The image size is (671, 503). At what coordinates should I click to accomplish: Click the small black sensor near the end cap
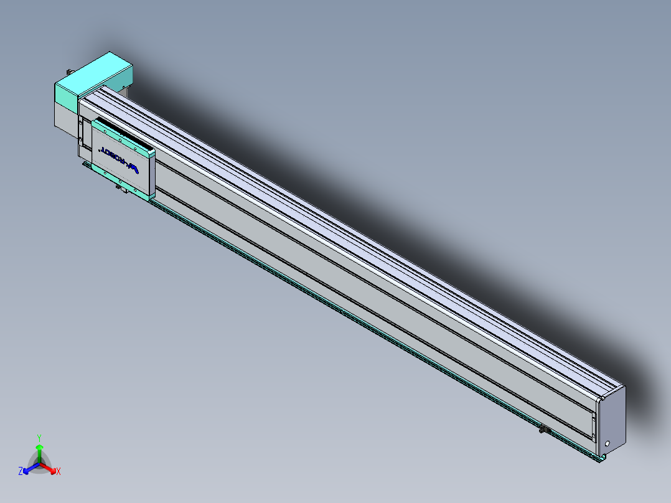tap(544, 429)
